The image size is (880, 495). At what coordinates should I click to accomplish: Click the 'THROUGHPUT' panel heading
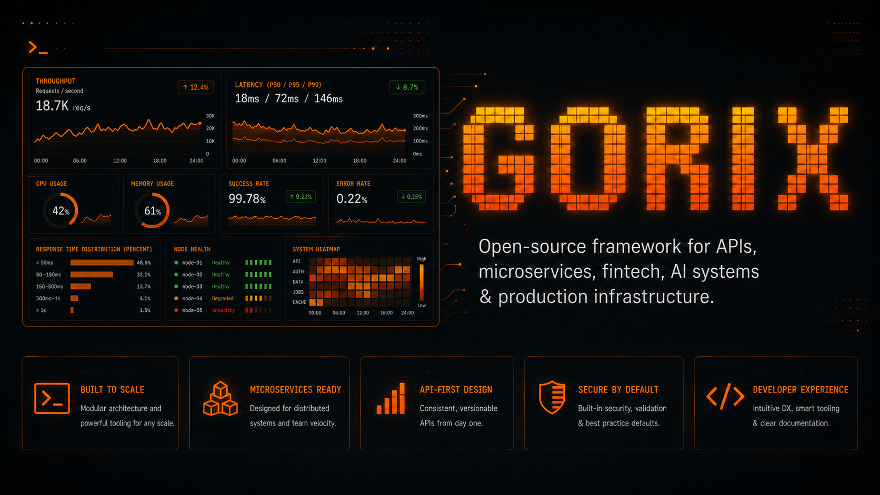(x=56, y=81)
